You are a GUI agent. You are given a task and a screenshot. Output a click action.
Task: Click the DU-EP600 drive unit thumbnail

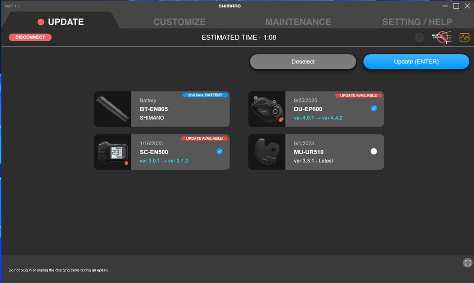coord(267,109)
